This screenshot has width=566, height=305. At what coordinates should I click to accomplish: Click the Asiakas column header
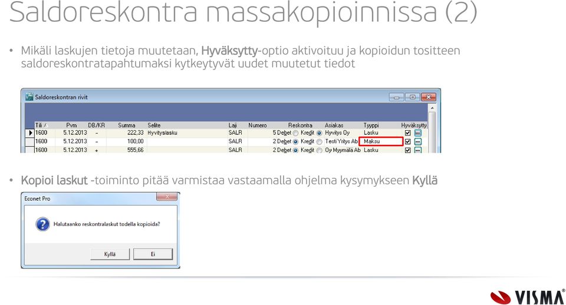pos(334,125)
